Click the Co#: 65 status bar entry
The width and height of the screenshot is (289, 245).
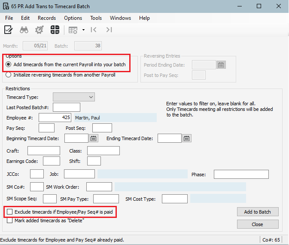(271, 240)
